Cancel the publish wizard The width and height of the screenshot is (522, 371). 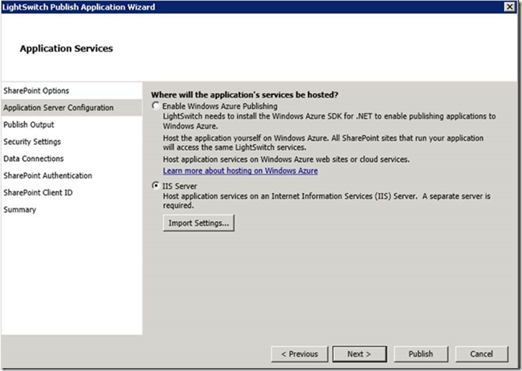(x=482, y=354)
